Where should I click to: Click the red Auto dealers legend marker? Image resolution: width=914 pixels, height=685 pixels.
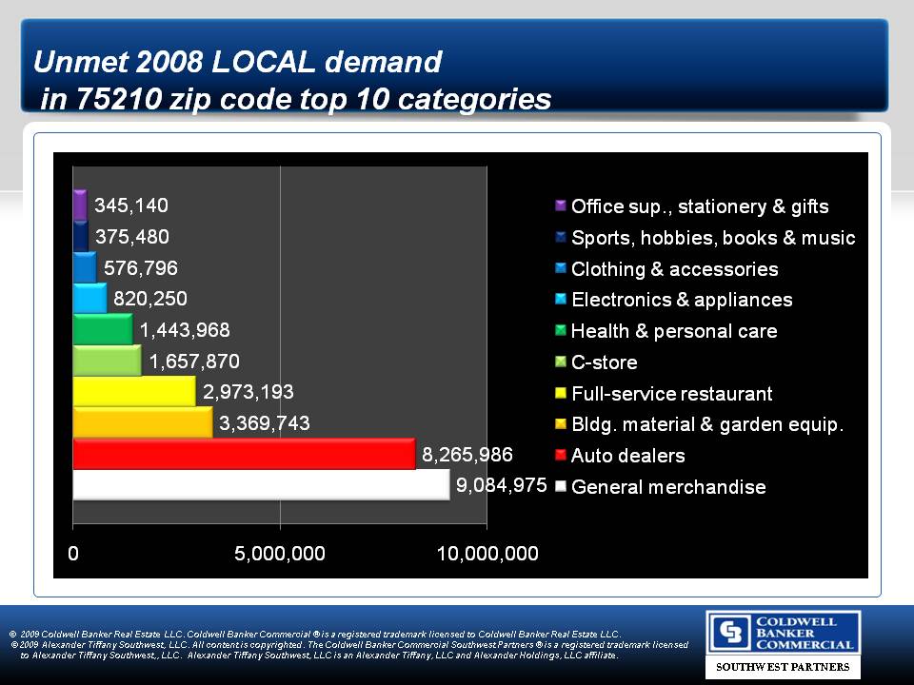tap(561, 455)
